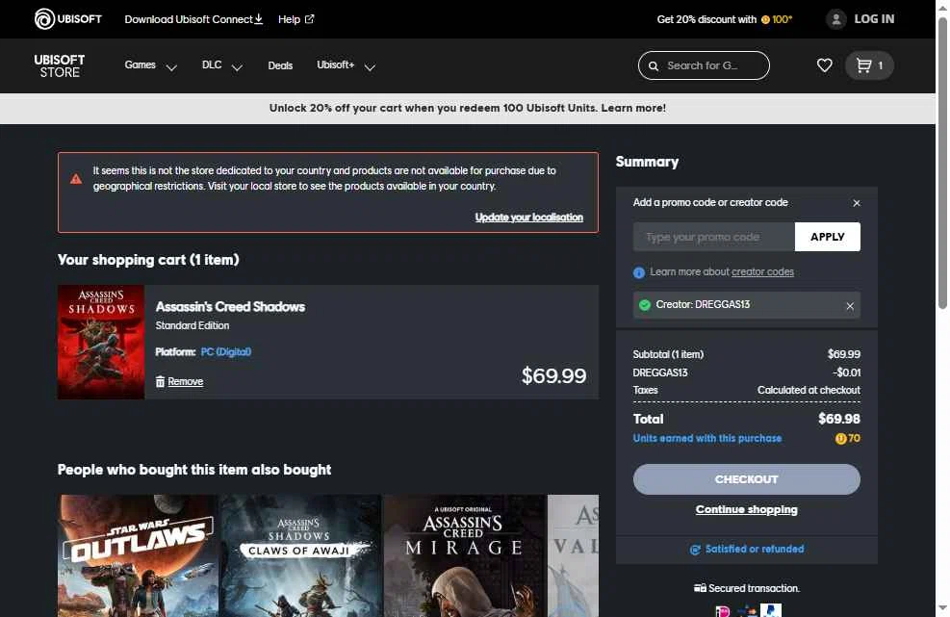Expand the DLC menu chevron
This screenshot has width=950, height=617.
(237, 67)
